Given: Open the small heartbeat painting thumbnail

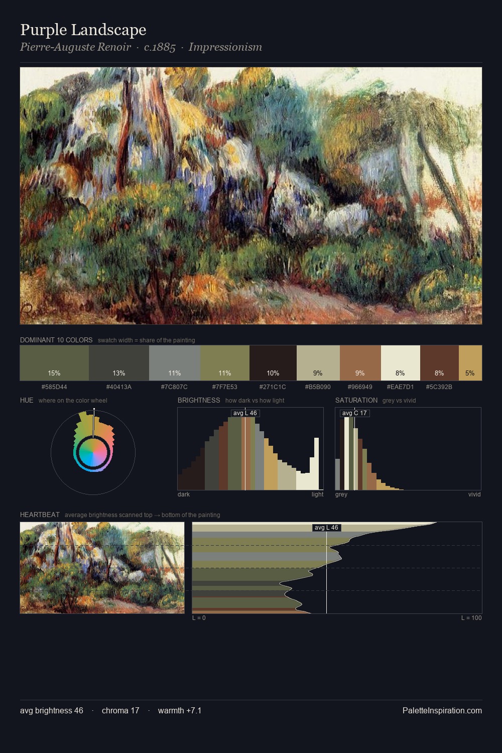Looking at the screenshot, I should click(102, 568).
